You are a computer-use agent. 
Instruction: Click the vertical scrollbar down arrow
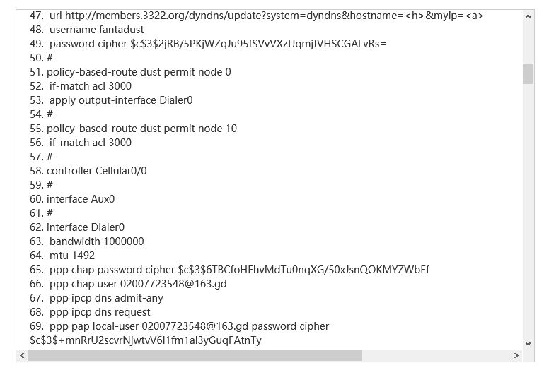[528, 343]
